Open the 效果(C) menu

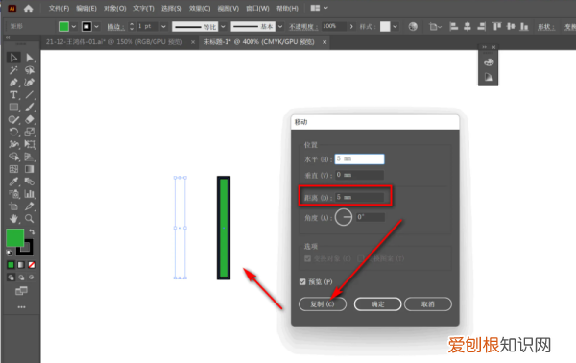(200, 8)
